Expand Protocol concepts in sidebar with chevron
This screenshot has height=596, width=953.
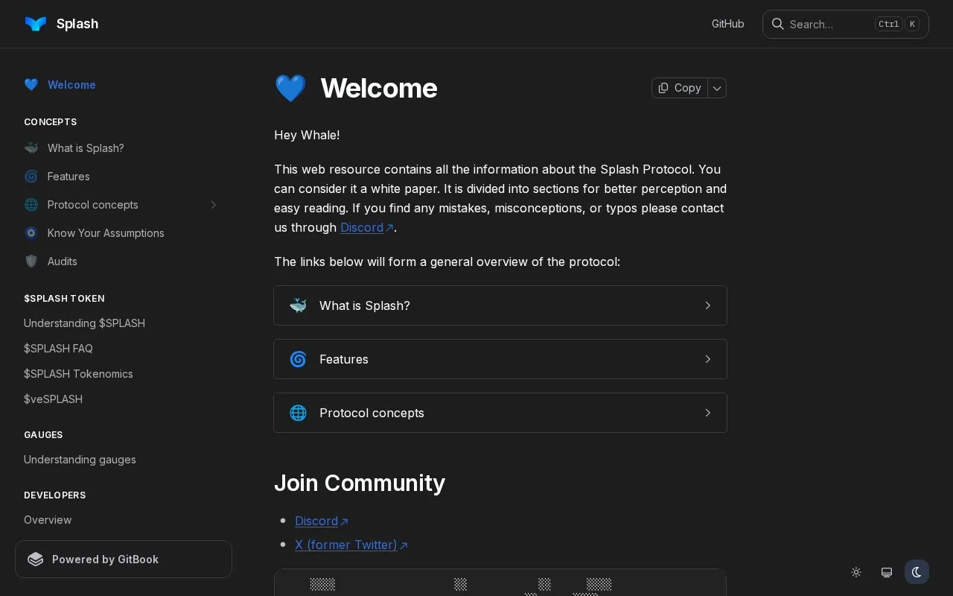pyautogui.click(x=213, y=205)
